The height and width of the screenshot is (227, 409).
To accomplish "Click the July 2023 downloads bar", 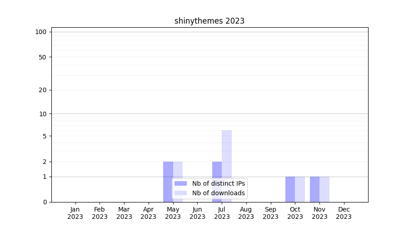I will 227,154.
